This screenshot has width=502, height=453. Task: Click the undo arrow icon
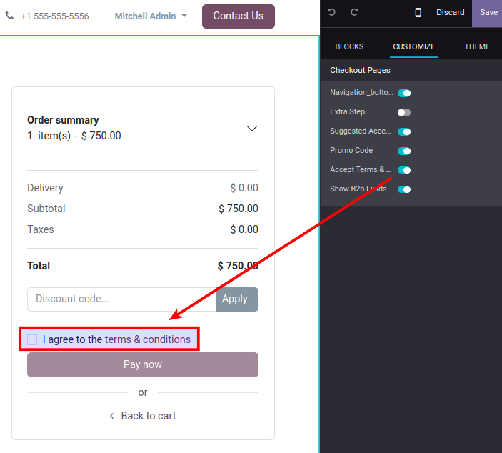pyautogui.click(x=331, y=12)
